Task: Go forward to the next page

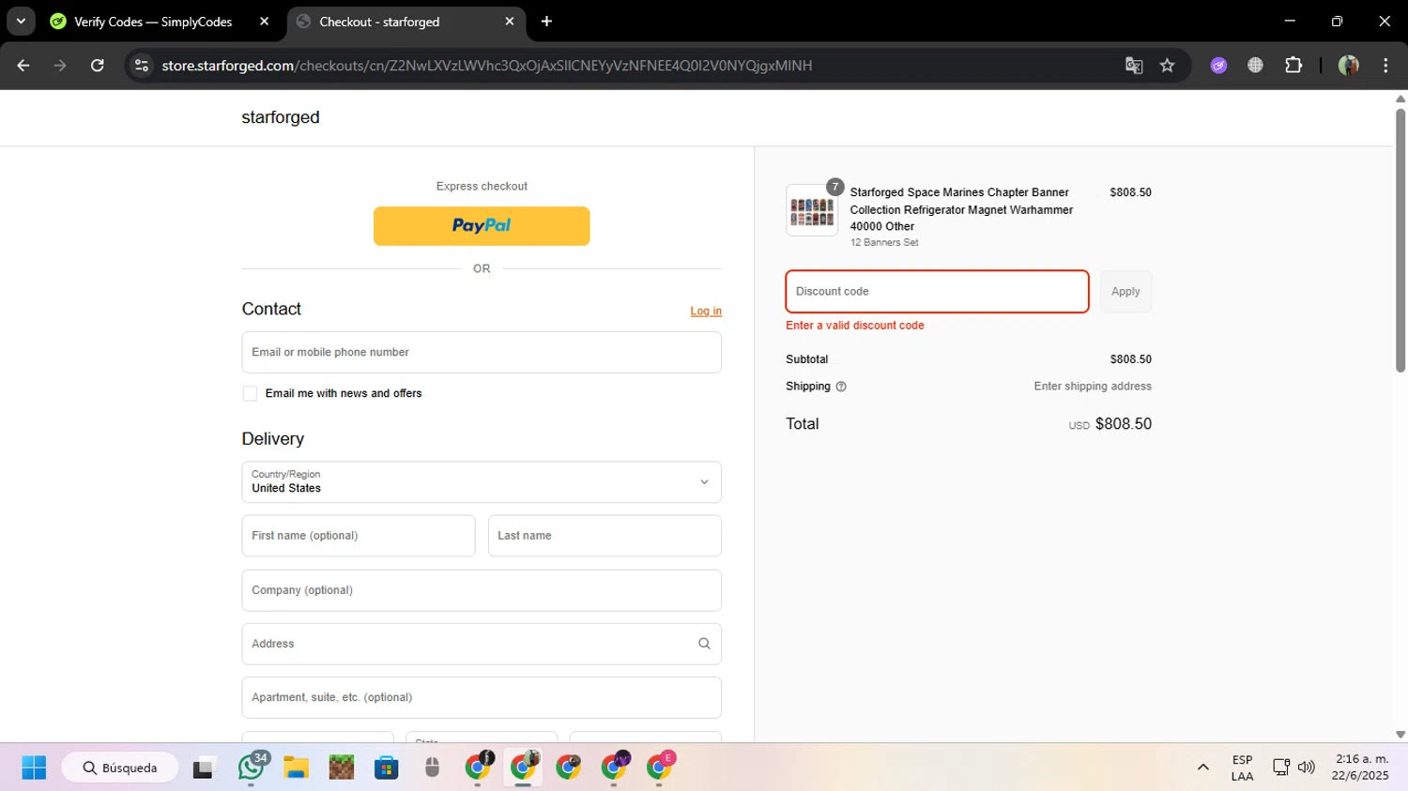Action: point(60,66)
